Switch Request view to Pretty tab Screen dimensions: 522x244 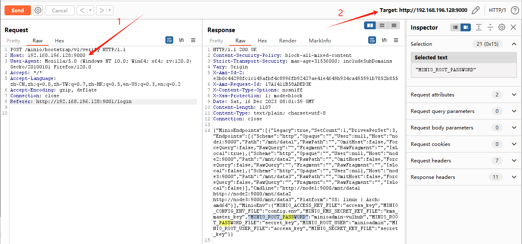[x=13, y=41]
